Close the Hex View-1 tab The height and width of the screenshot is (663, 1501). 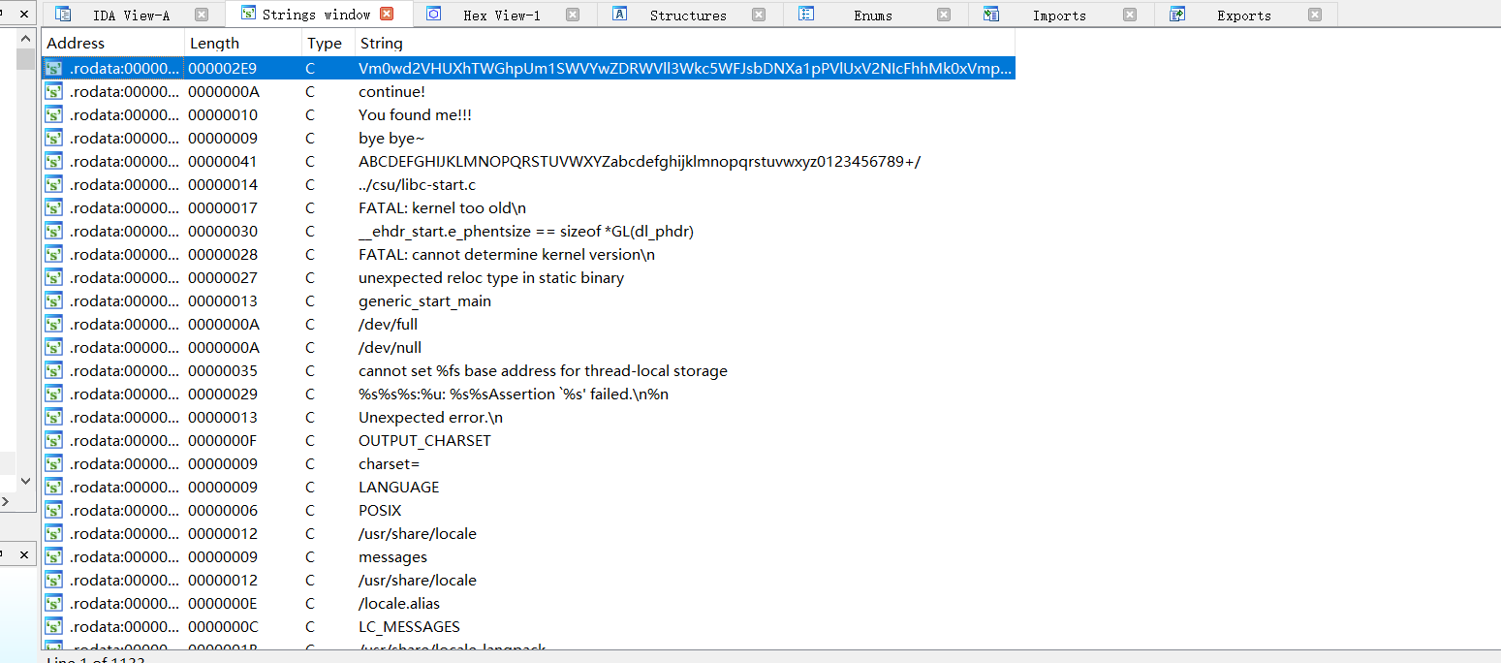point(573,15)
